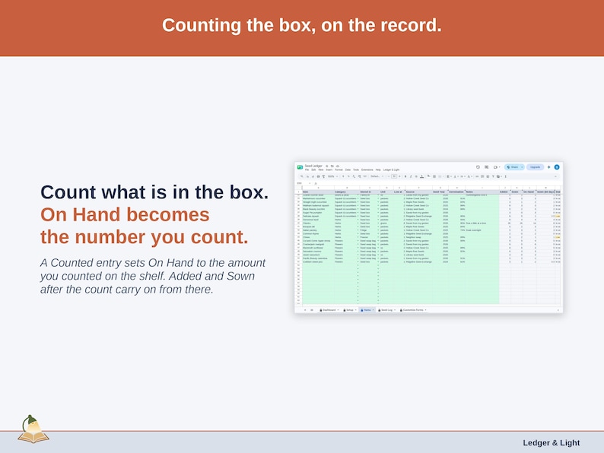Collapse the toolbar with the chevron
Viewport: 604px width, 453px height.
point(555,176)
